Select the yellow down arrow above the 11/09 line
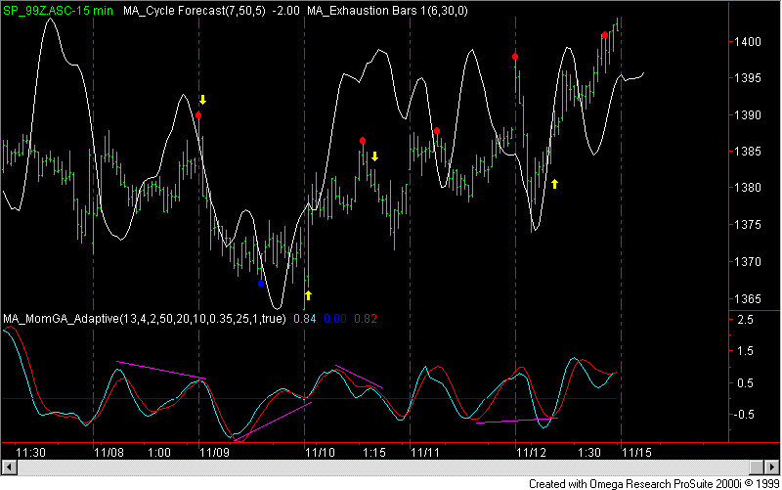782x490 pixels. click(x=202, y=100)
